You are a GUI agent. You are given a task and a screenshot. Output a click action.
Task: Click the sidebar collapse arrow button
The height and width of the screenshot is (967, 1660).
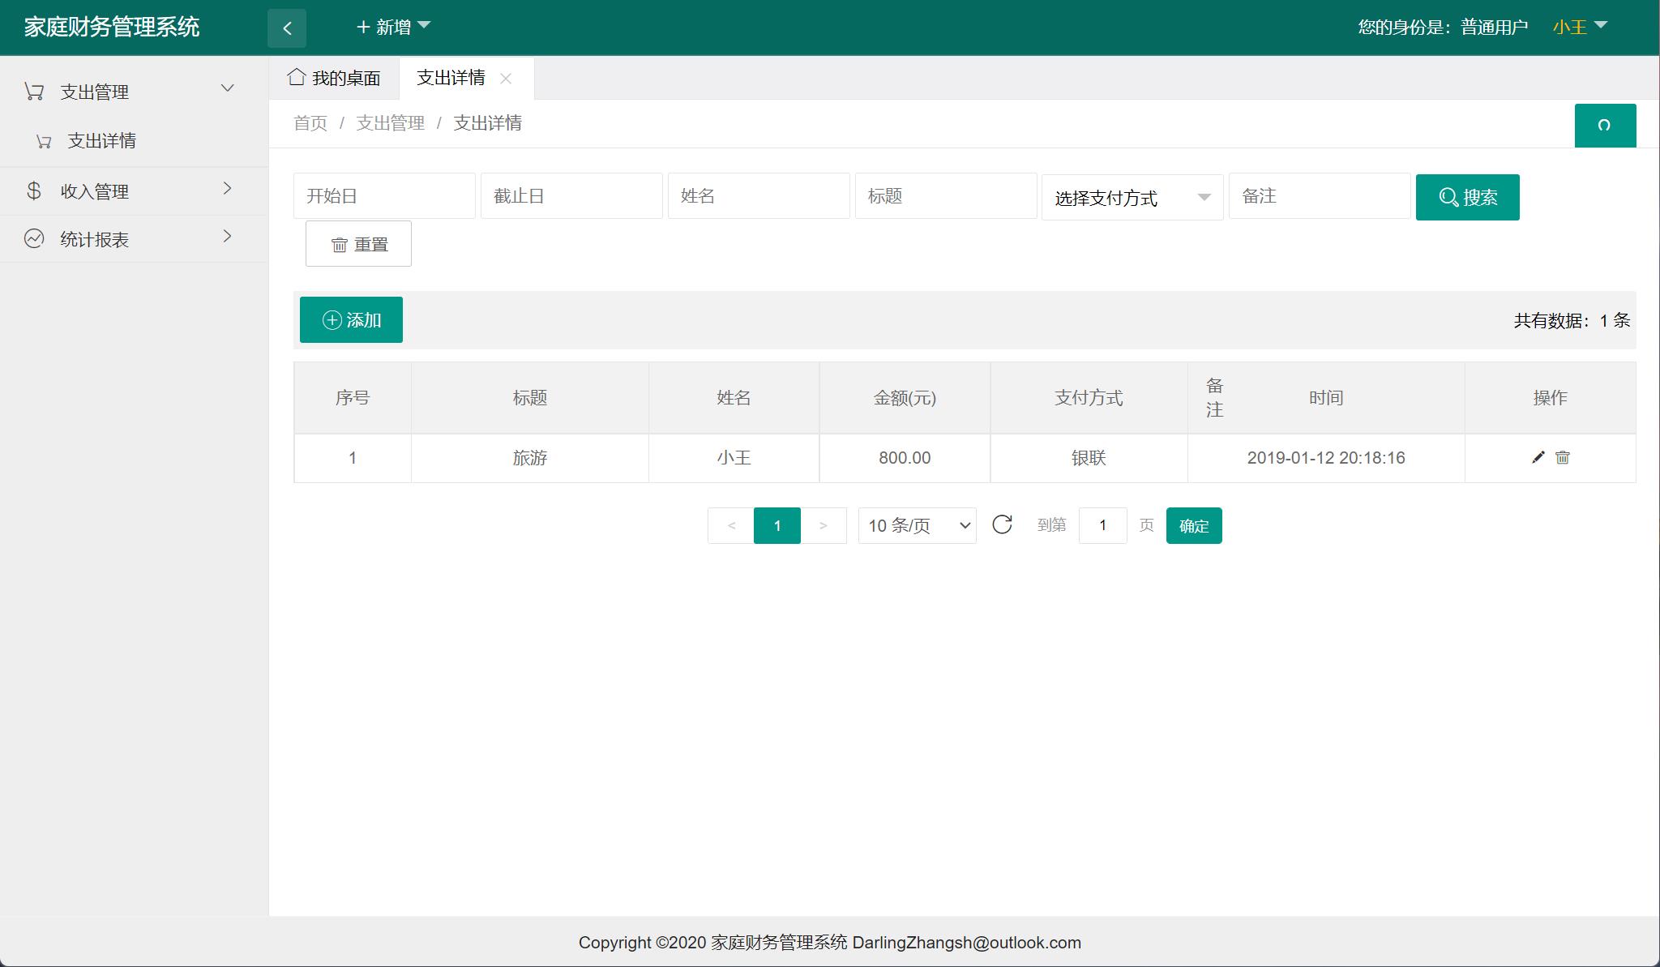[288, 27]
